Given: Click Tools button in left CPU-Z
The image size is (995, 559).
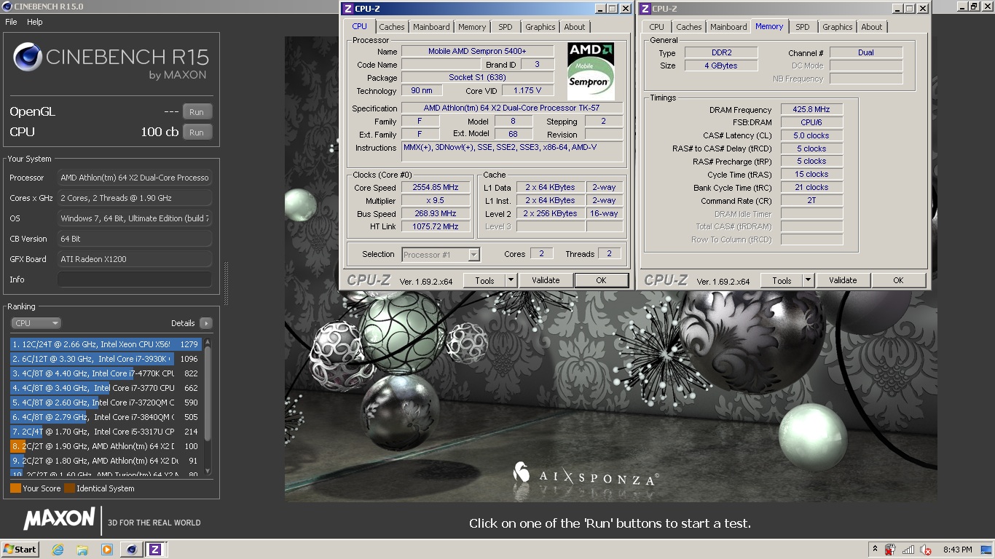Looking at the screenshot, I should pyautogui.click(x=484, y=280).
